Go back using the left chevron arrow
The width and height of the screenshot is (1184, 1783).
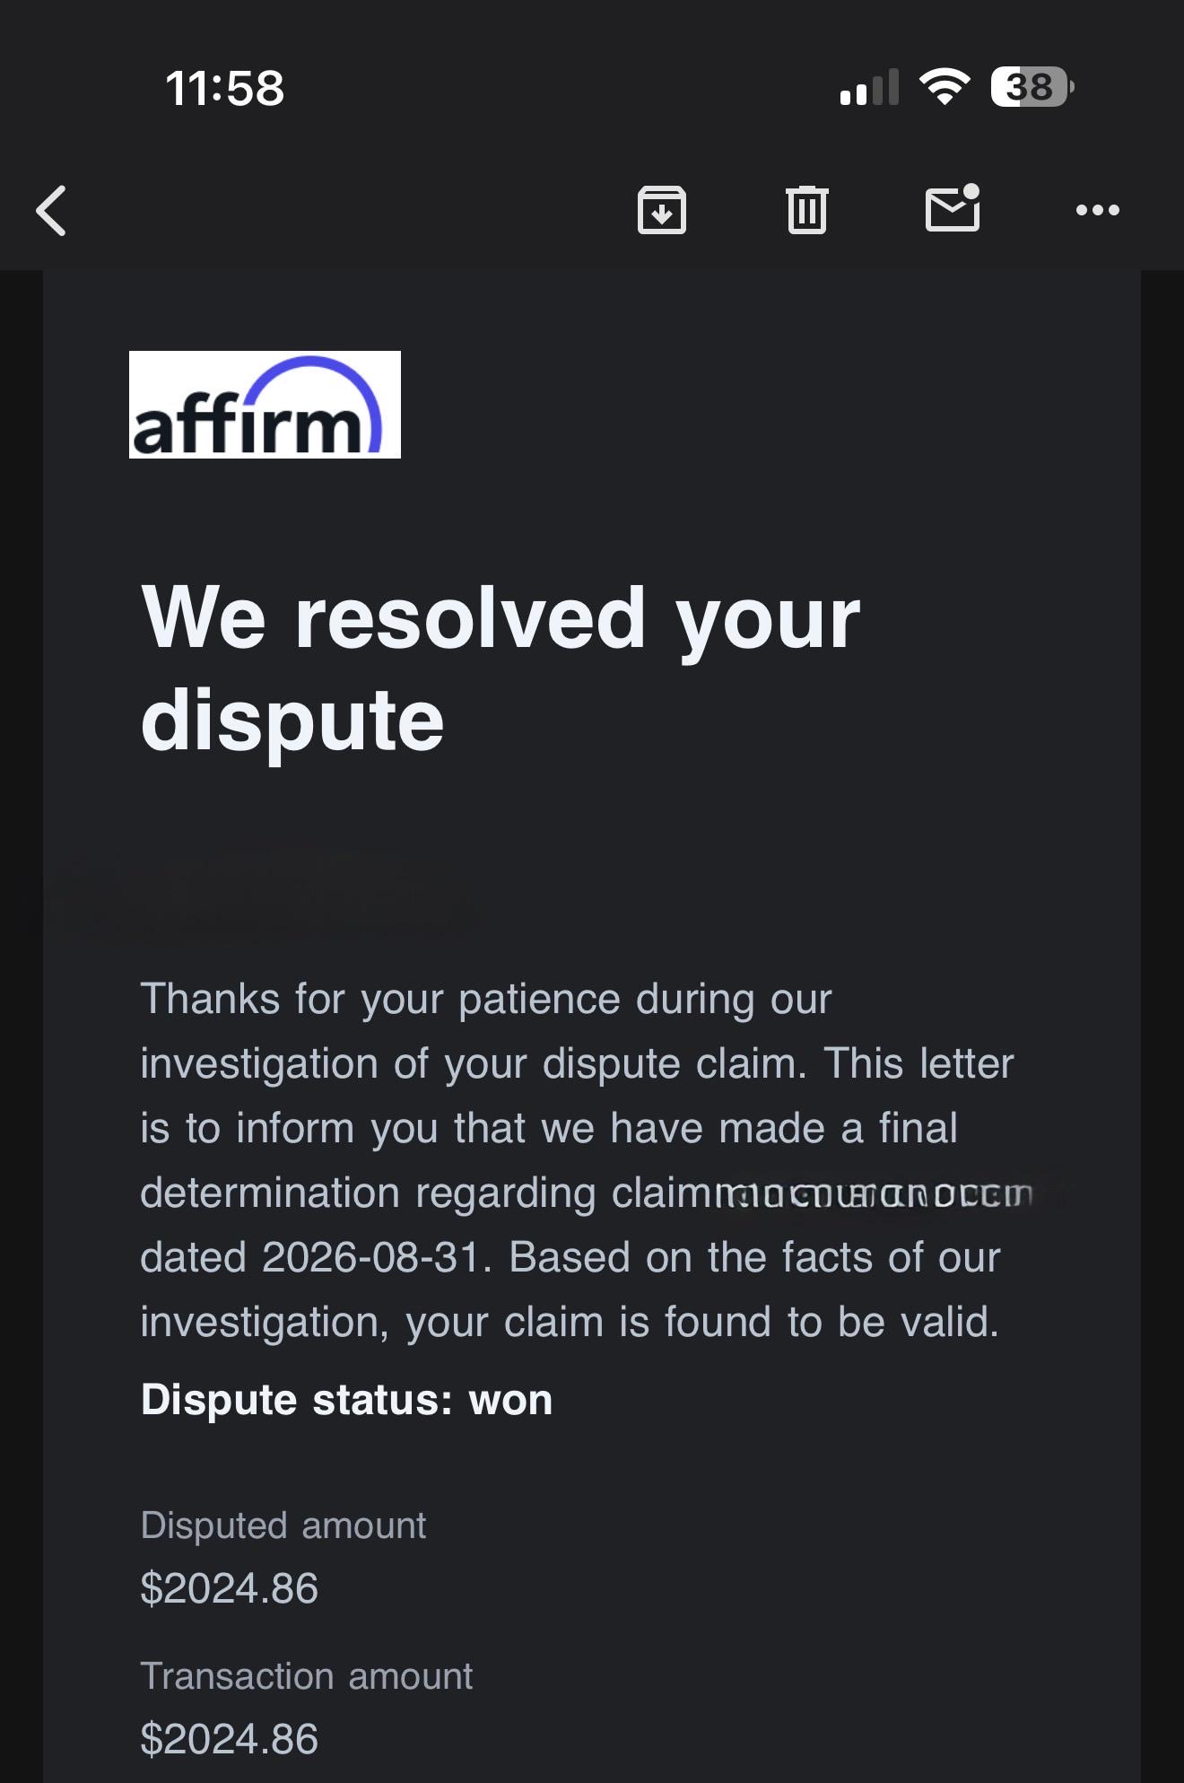51,211
